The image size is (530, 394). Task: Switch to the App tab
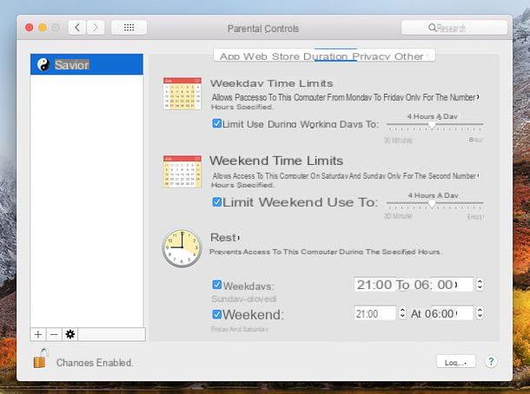click(230, 56)
